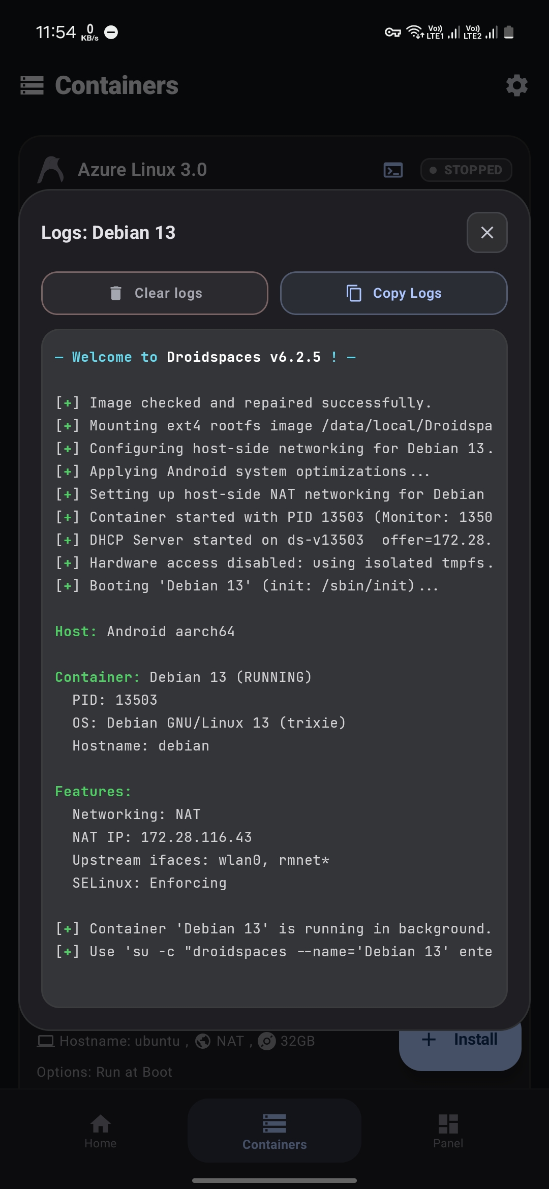This screenshot has width=549, height=1189.
Task: Click 'is running in background' log line
Action: point(273,929)
